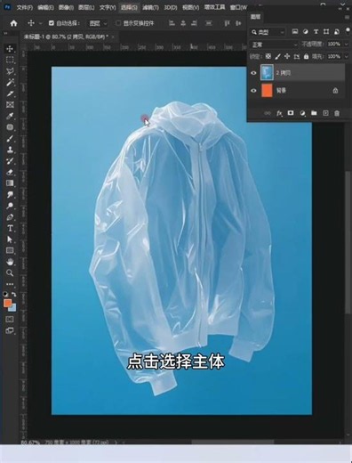
Task: Select the Polygonal Lasso tool
Action: click(x=10, y=71)
